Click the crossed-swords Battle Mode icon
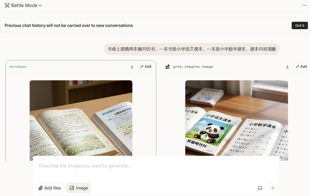Screen dimensions: 310x196 pos(7,5)
